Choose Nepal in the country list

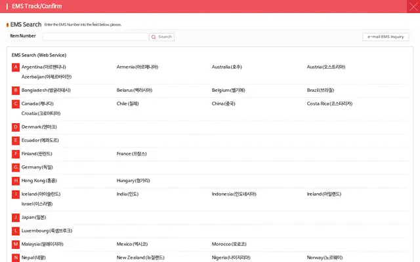(33, 257)
